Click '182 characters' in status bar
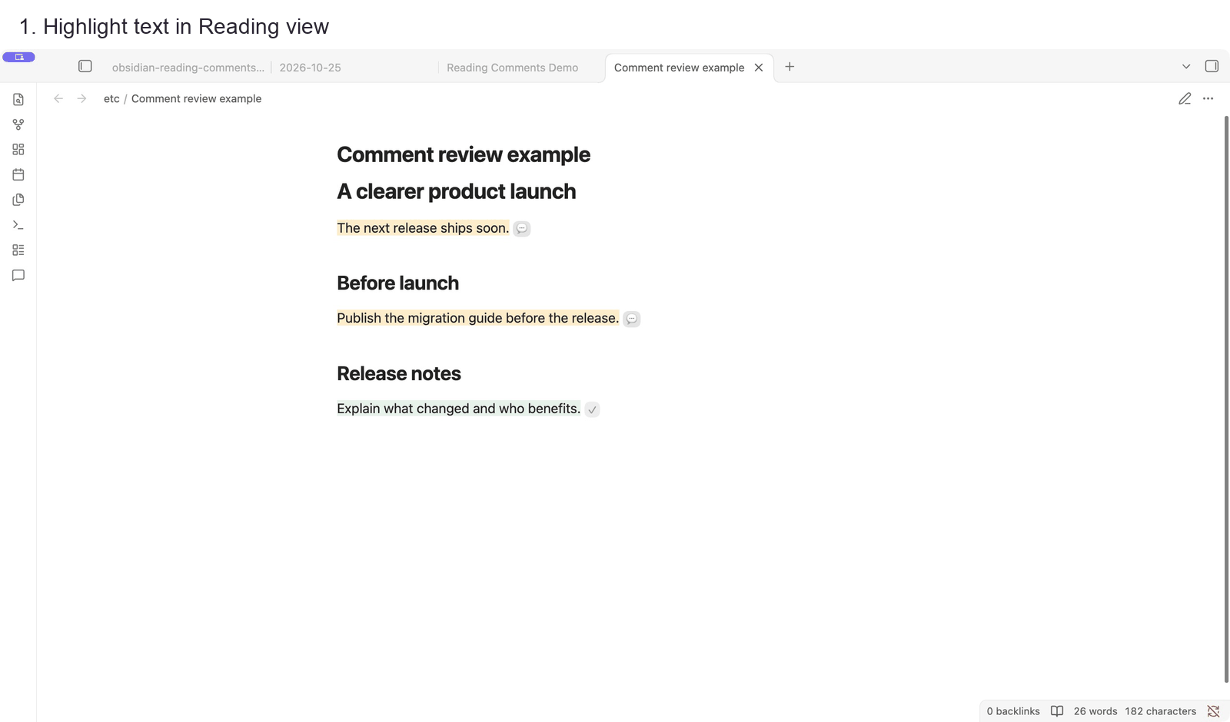Image resolution: width=1230 pixels, height=722 pixels. (x=1161, y=711)
